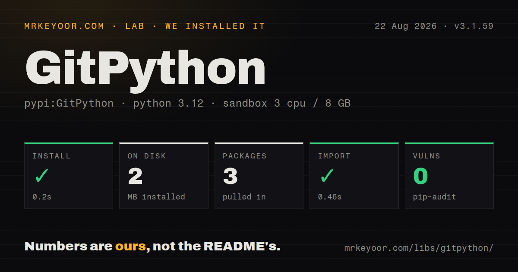Image resolution: width=518 pixels, height=272 pixels.
Task: Click the 'pip-audit' caption
Action: (434, 197)
